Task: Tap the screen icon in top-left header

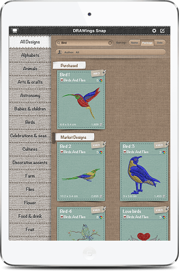Action: (x=15, y=31)
